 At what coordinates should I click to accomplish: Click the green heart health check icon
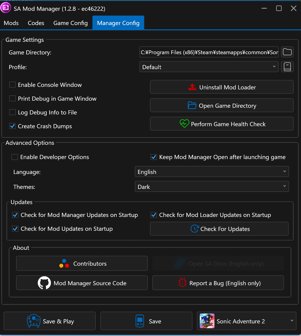[184, 124]
